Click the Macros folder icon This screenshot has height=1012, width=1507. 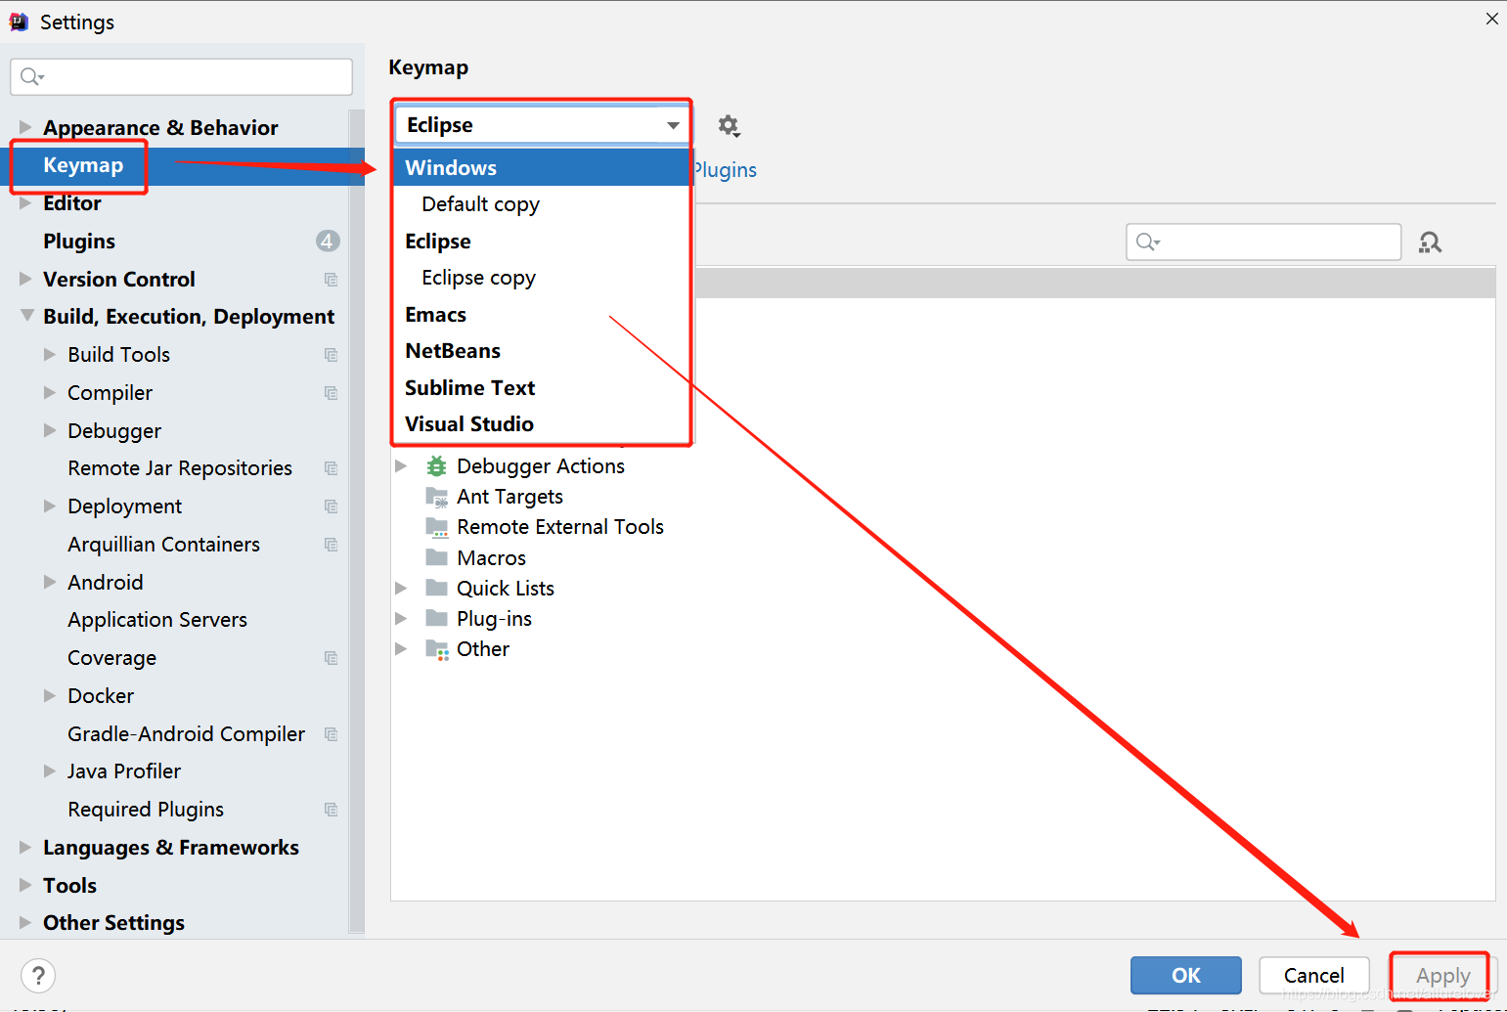click(x=437, y=557)
